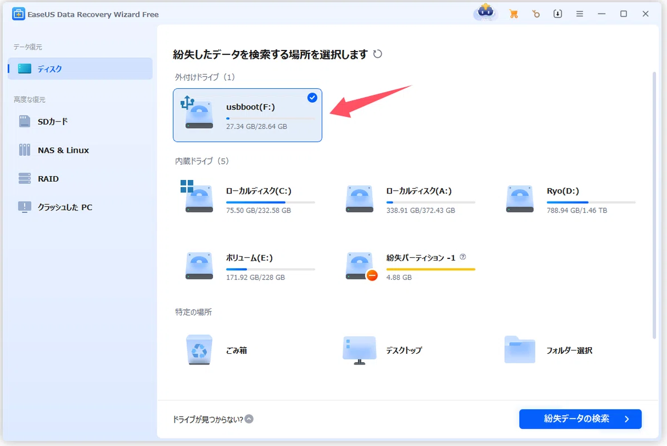This screenshot has width=667, height=446.
Task: Click the ローカルディスク(A:) drive icon
Action: [x=359, y=199]
